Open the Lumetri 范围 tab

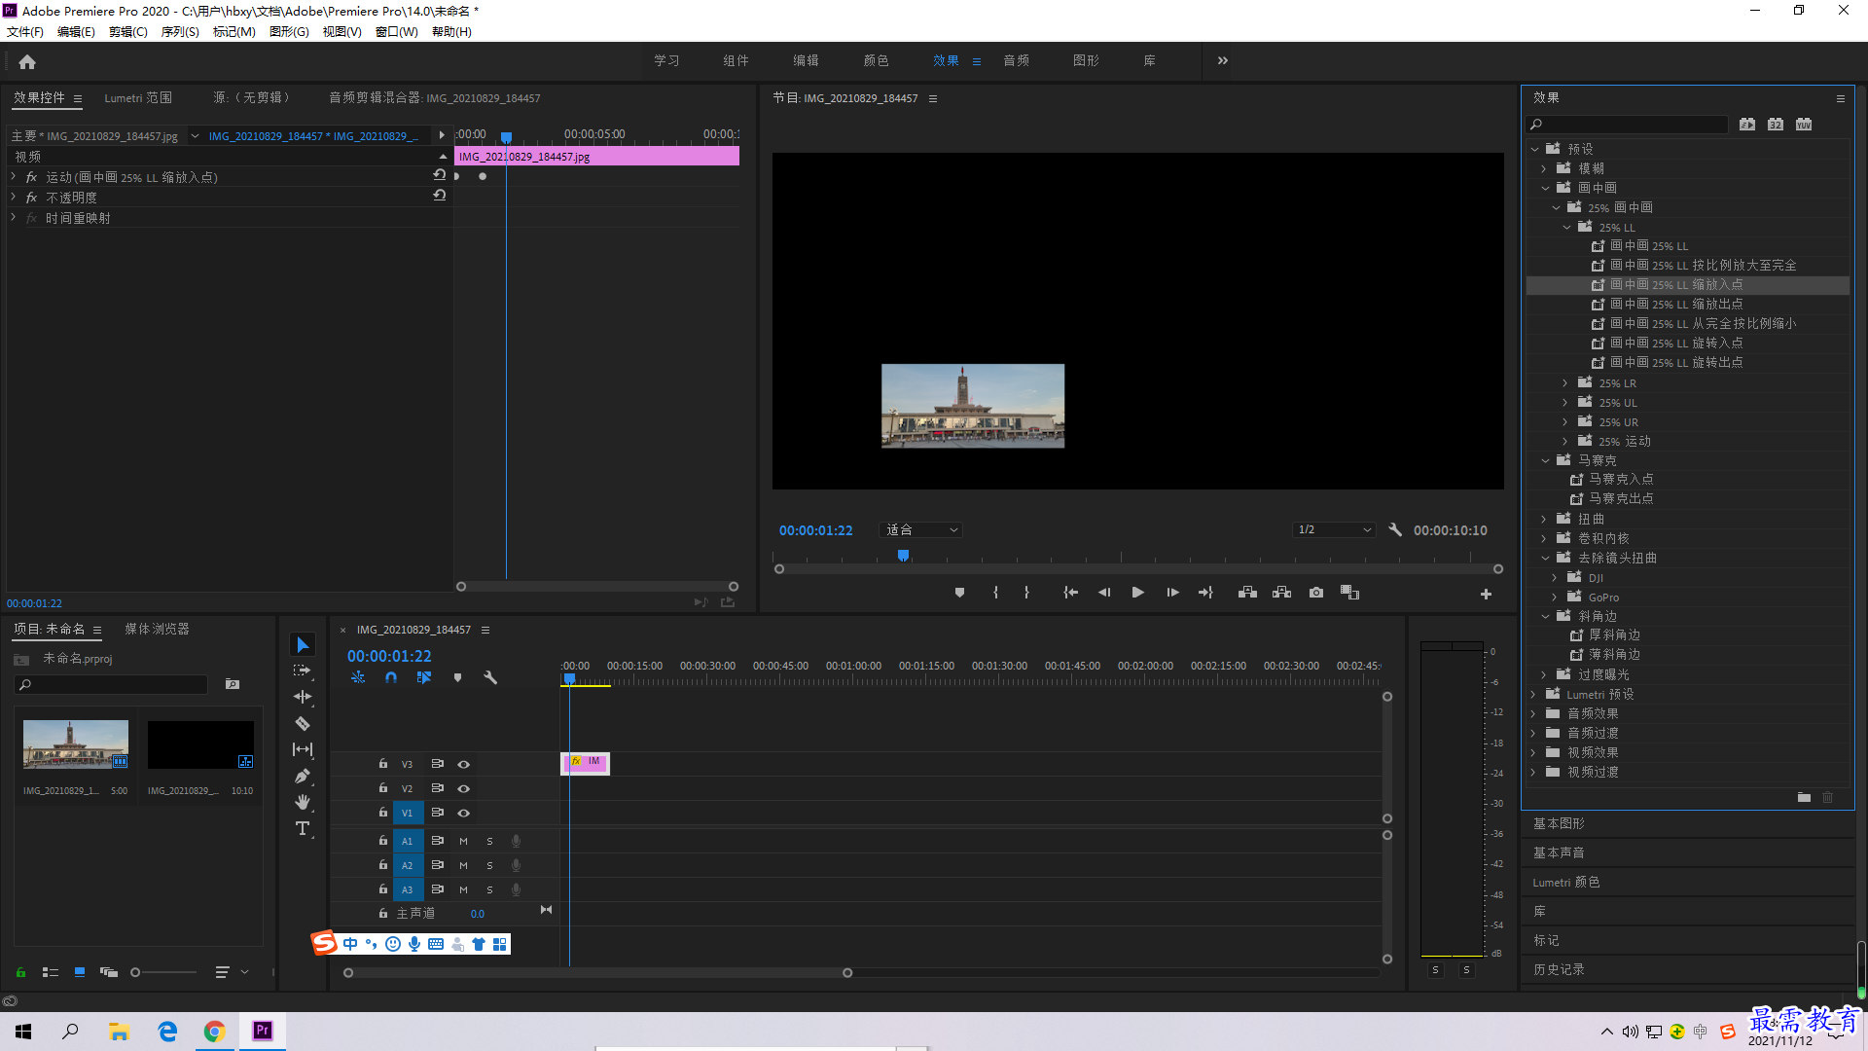tap(138, 97)
